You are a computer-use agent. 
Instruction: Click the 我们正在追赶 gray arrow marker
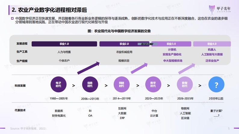click(148, 44)
